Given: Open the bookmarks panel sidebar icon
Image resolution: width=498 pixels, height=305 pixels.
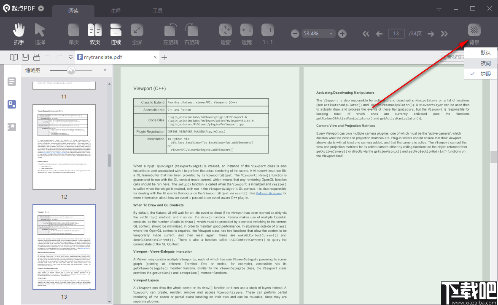Looking at the screenshot, I should (12, 127).
